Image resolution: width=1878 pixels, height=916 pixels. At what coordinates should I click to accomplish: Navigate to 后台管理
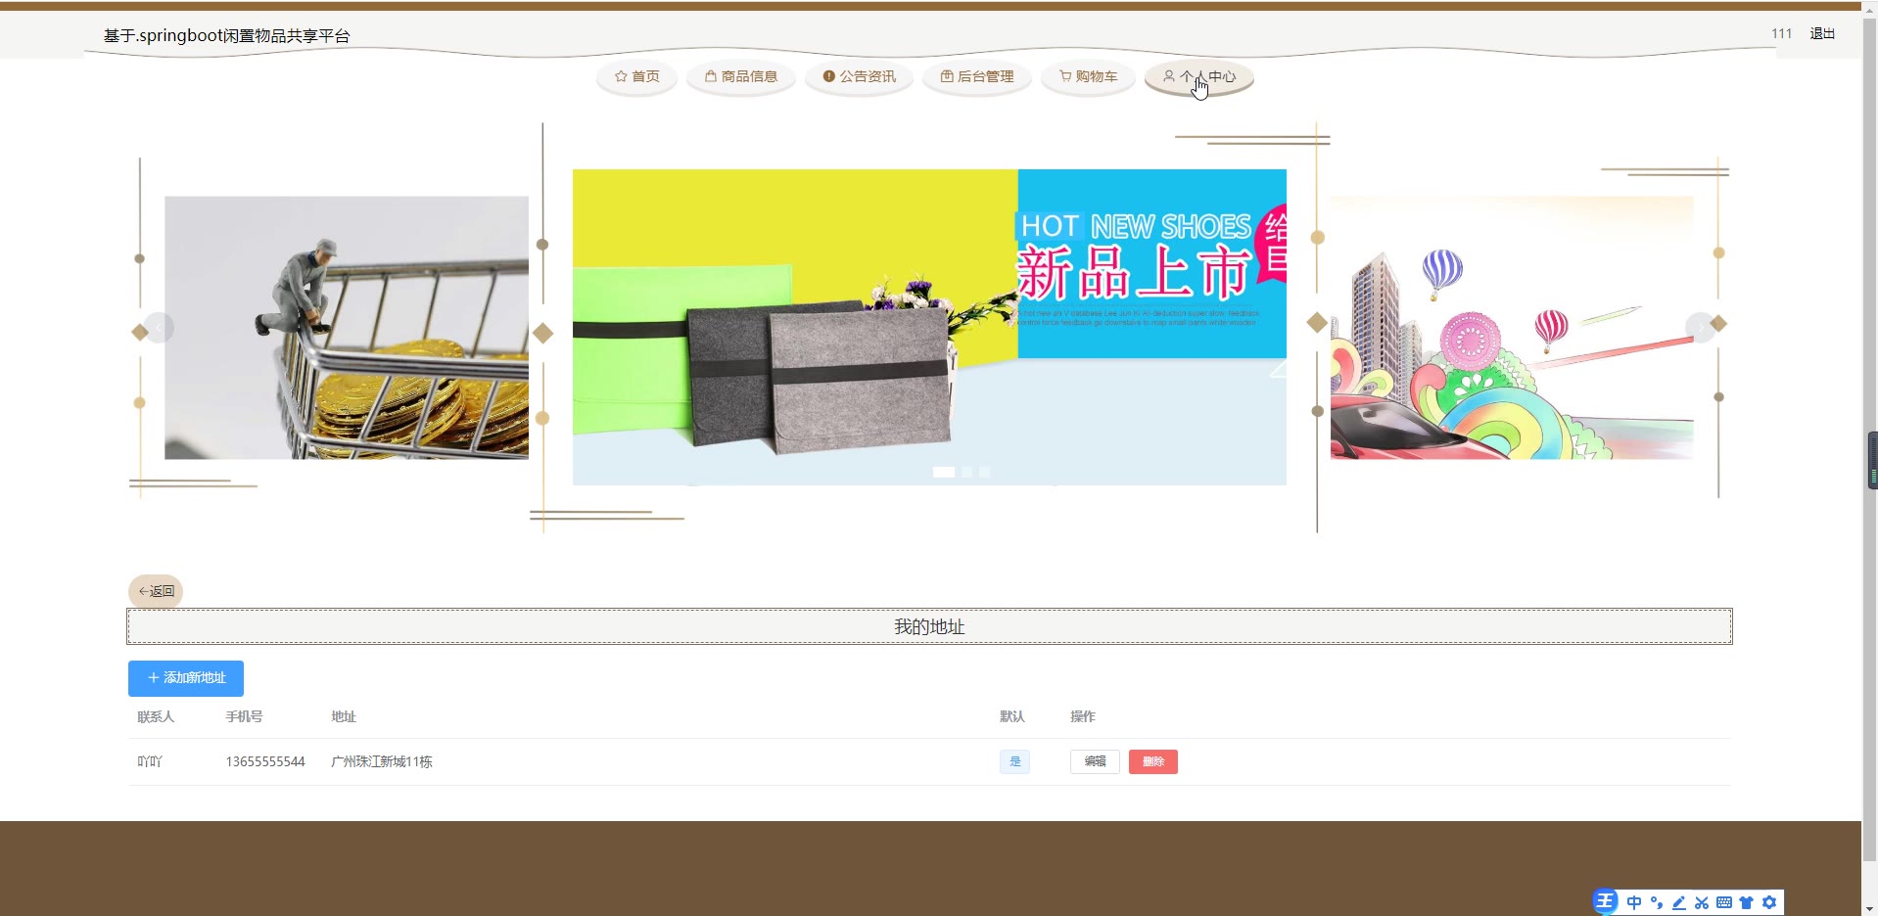coord(977,76)
